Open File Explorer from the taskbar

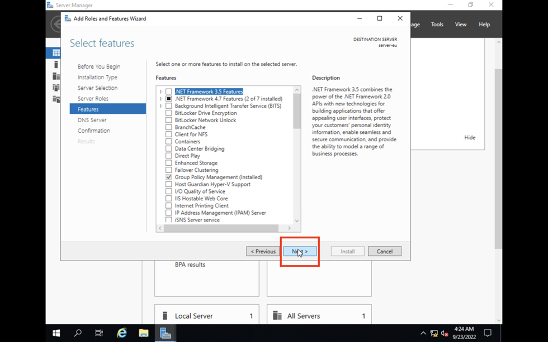point(144,333)
